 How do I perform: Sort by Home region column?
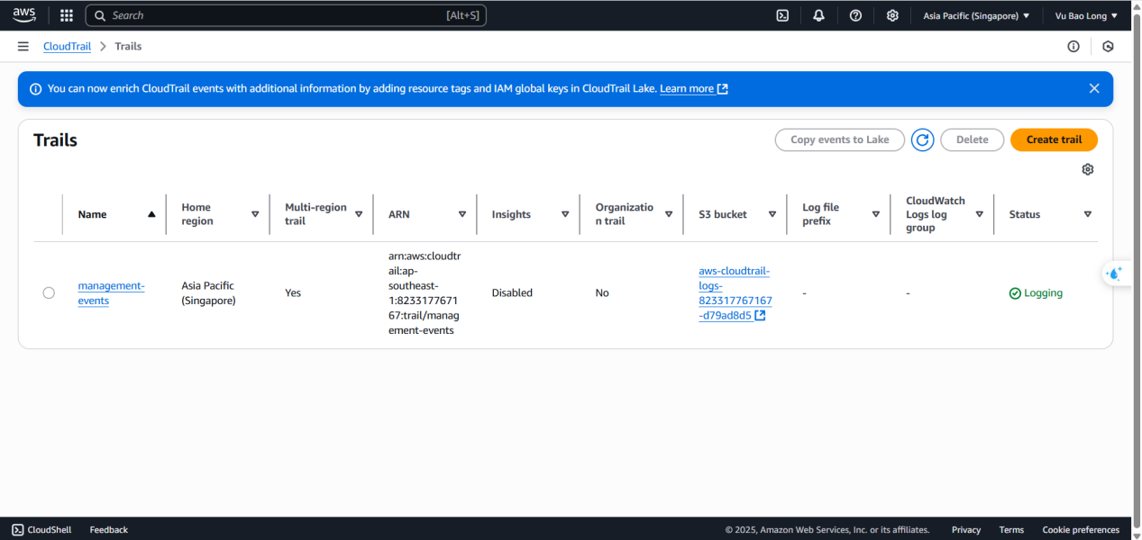(x=255, y=214)
